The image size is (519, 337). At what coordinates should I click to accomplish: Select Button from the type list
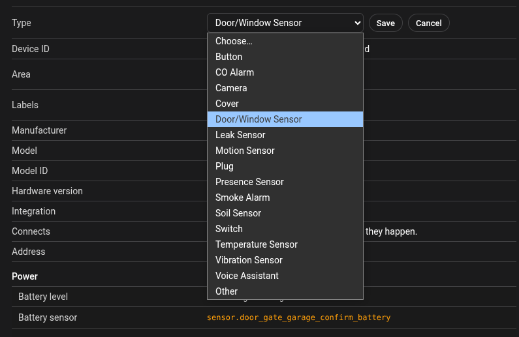point(285,57)
